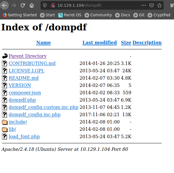Click unknown-file icon beside README.md
Viewport: 174px width, 173px height.
tap(4, 78)
